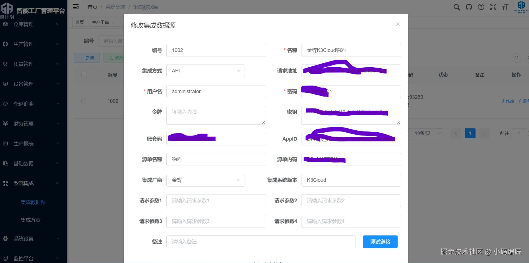Viewport: 529px width, 263px height.
Task: Open the GitHub source icon in header
Action: (x=469, y=7)
